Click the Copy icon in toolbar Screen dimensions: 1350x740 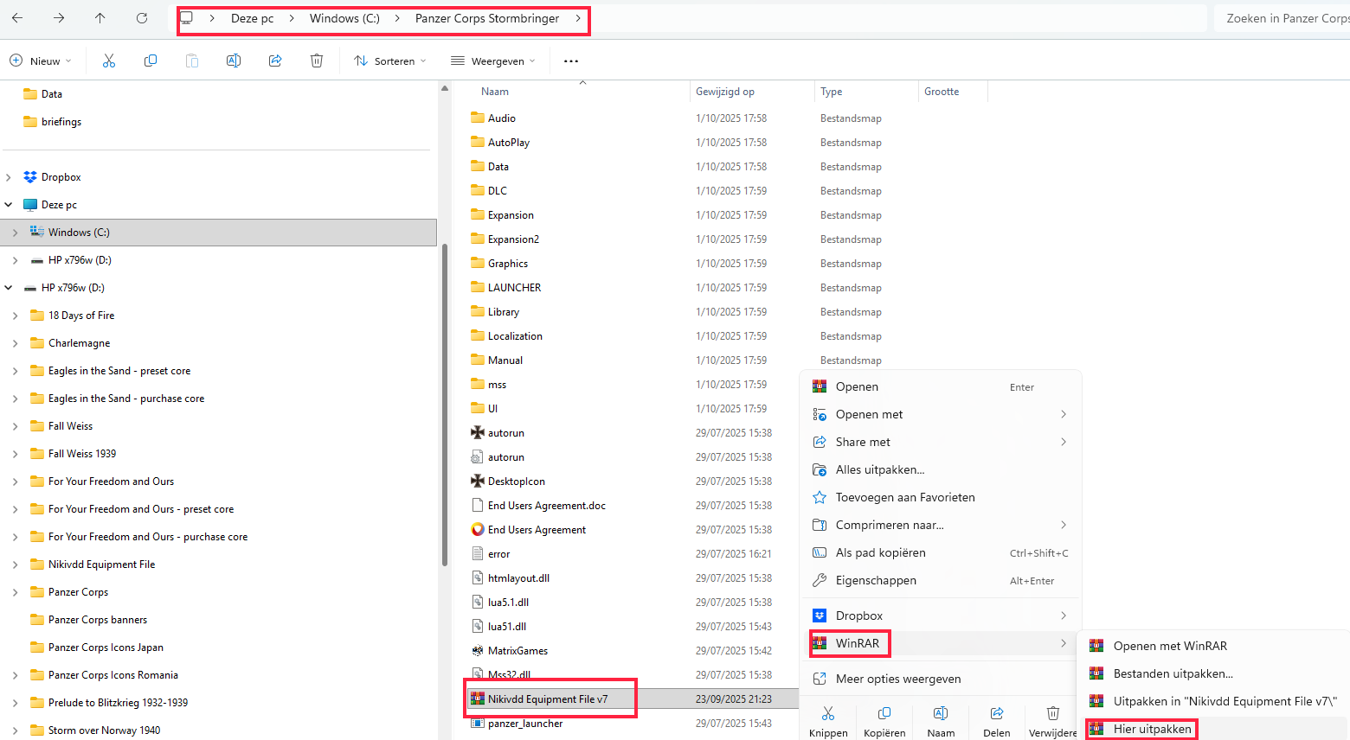coord(151,61)
